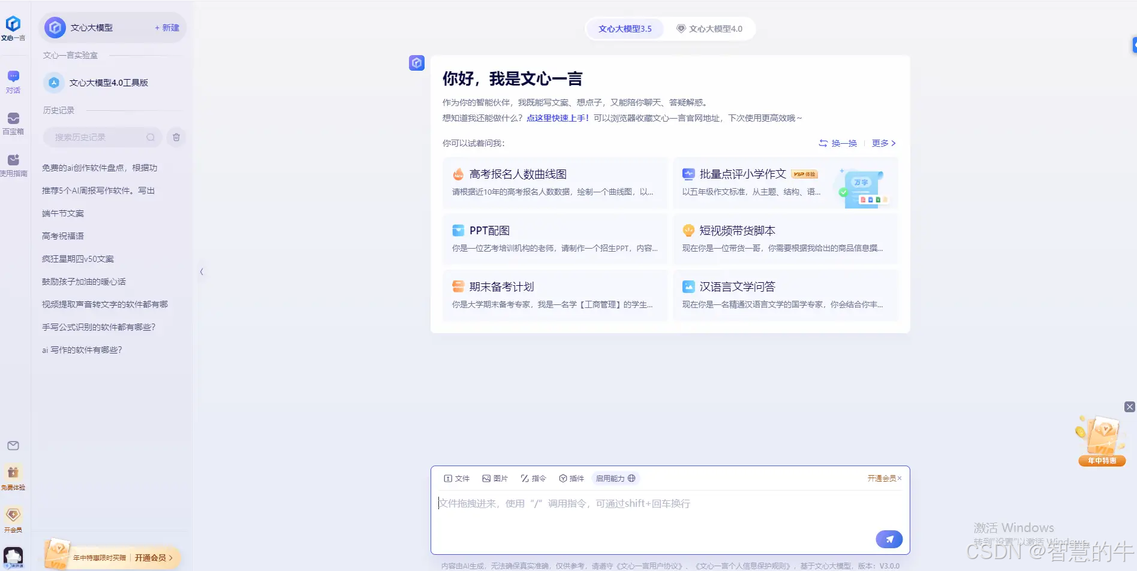Open the 插件 plugins option
The image size is (1137, 571).
[571, 478]
